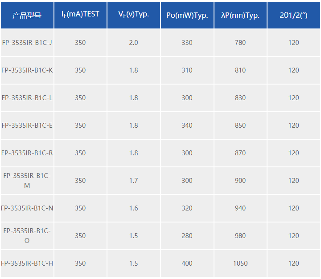Select model FP-3535IR-B1C-L
Viewport: 321px width, 279px height.
pyautogui.click(x=27, y=98)
